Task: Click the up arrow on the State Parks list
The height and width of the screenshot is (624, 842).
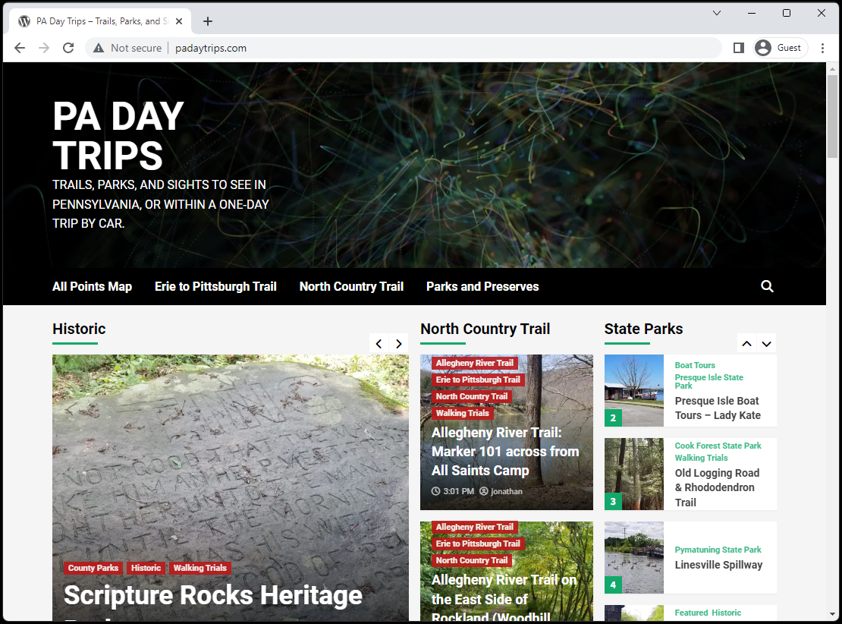Action: [x=746, y=343]
